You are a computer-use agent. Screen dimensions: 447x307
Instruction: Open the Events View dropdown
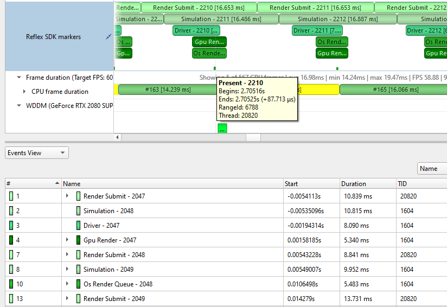pyautogui.click(x=37, y=153)
